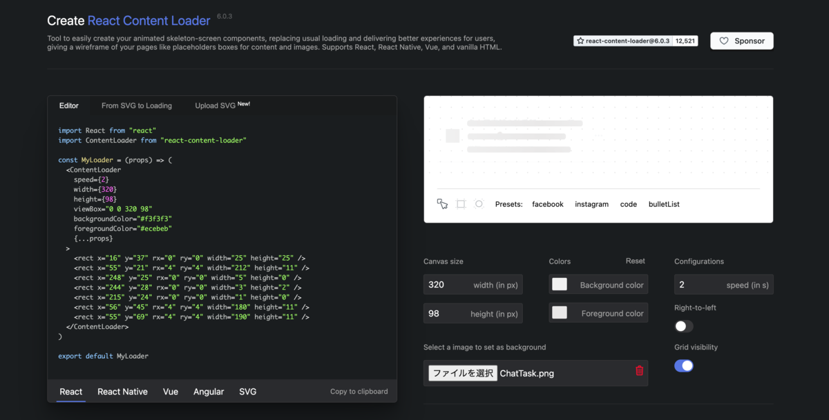Pick the Foreground color swatch
This screenshot has height=420, width=829.
[560, 312]
